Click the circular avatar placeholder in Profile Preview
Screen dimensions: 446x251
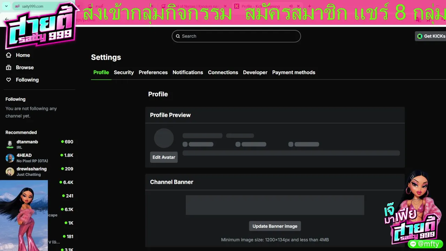pos(164,138)
